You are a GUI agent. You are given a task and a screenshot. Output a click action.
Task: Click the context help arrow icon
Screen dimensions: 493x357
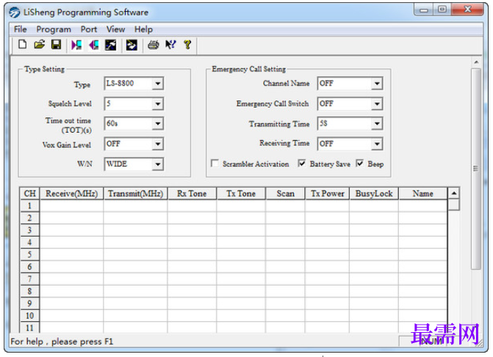point(170,45)
